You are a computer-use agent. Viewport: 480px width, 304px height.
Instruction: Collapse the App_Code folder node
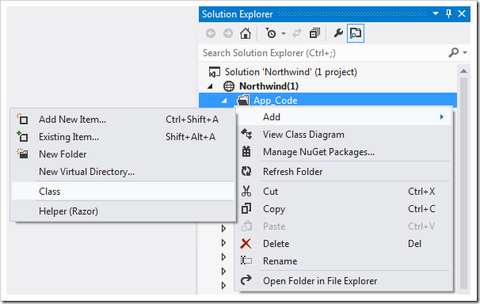click(x=224, y=101)
